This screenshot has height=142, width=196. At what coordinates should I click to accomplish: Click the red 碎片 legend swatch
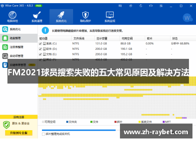pyautogui.click(x=116, y=122)
